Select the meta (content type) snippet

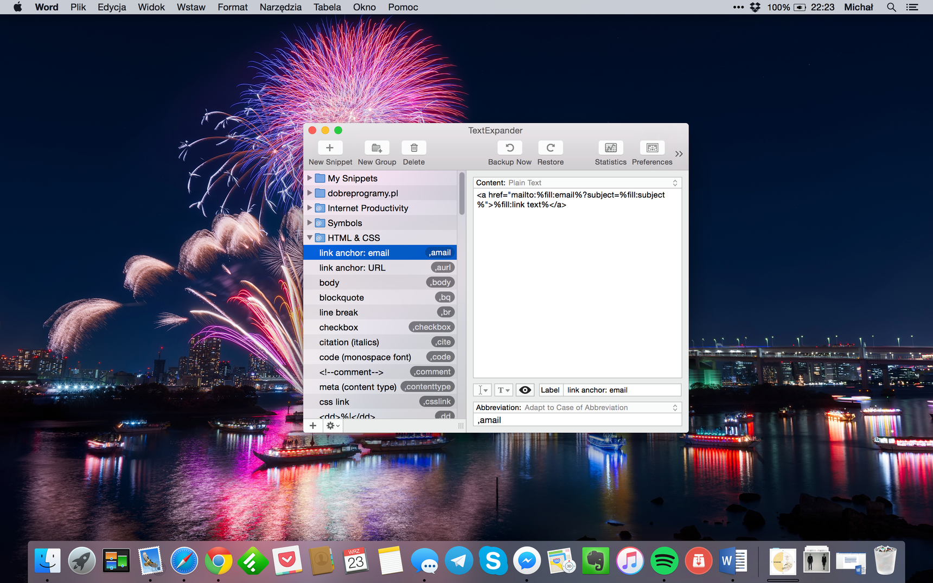pyautogui.click(x=380, y=387)
